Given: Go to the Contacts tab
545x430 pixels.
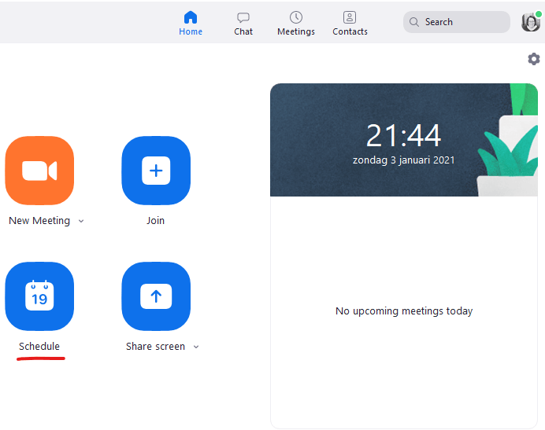Looking at the screenshot, I should pyautogui.click(x=350, y=23).
